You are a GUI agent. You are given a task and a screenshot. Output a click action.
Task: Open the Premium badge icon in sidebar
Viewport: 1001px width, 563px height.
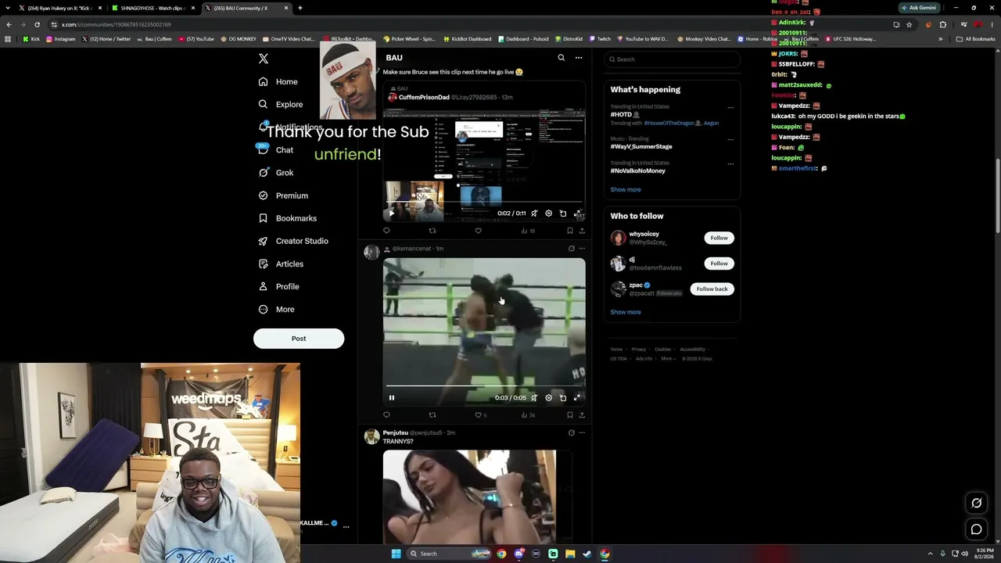(264, 195)
